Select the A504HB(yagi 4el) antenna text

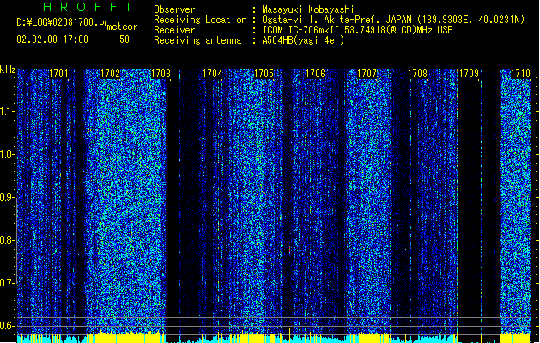(303, 40)
